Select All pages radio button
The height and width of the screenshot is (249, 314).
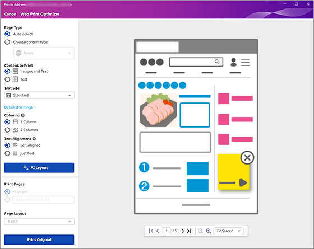point(7,191)
